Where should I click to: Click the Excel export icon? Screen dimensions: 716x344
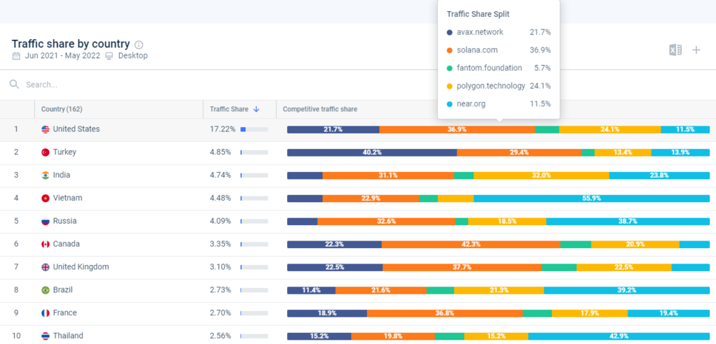pos(675,50)
